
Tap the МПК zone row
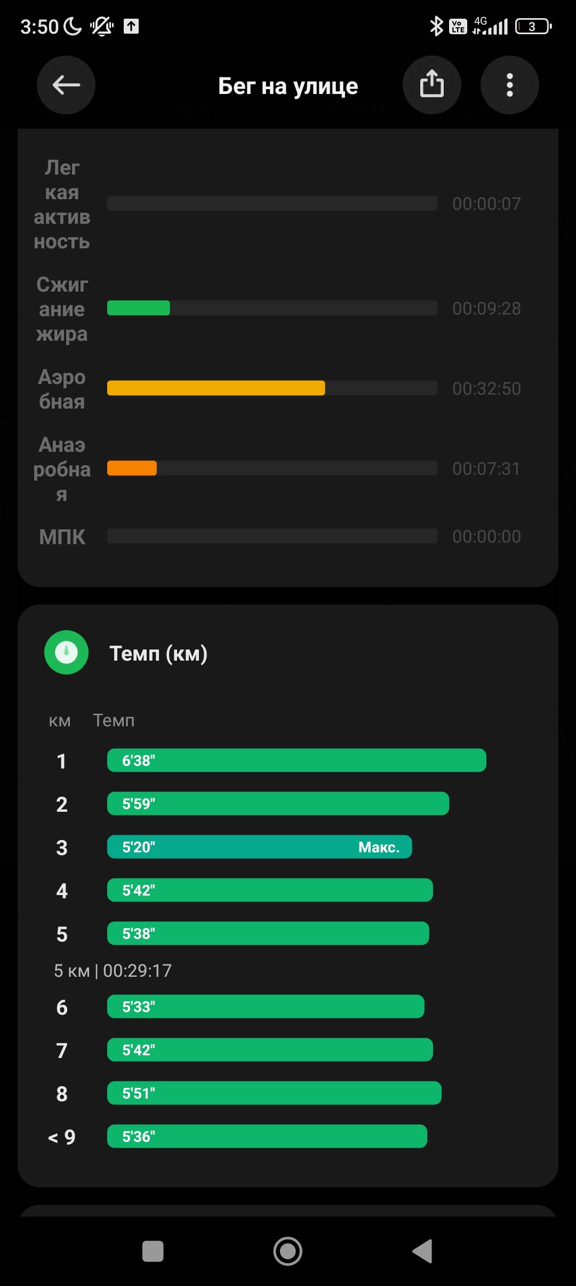pos(280,536)
